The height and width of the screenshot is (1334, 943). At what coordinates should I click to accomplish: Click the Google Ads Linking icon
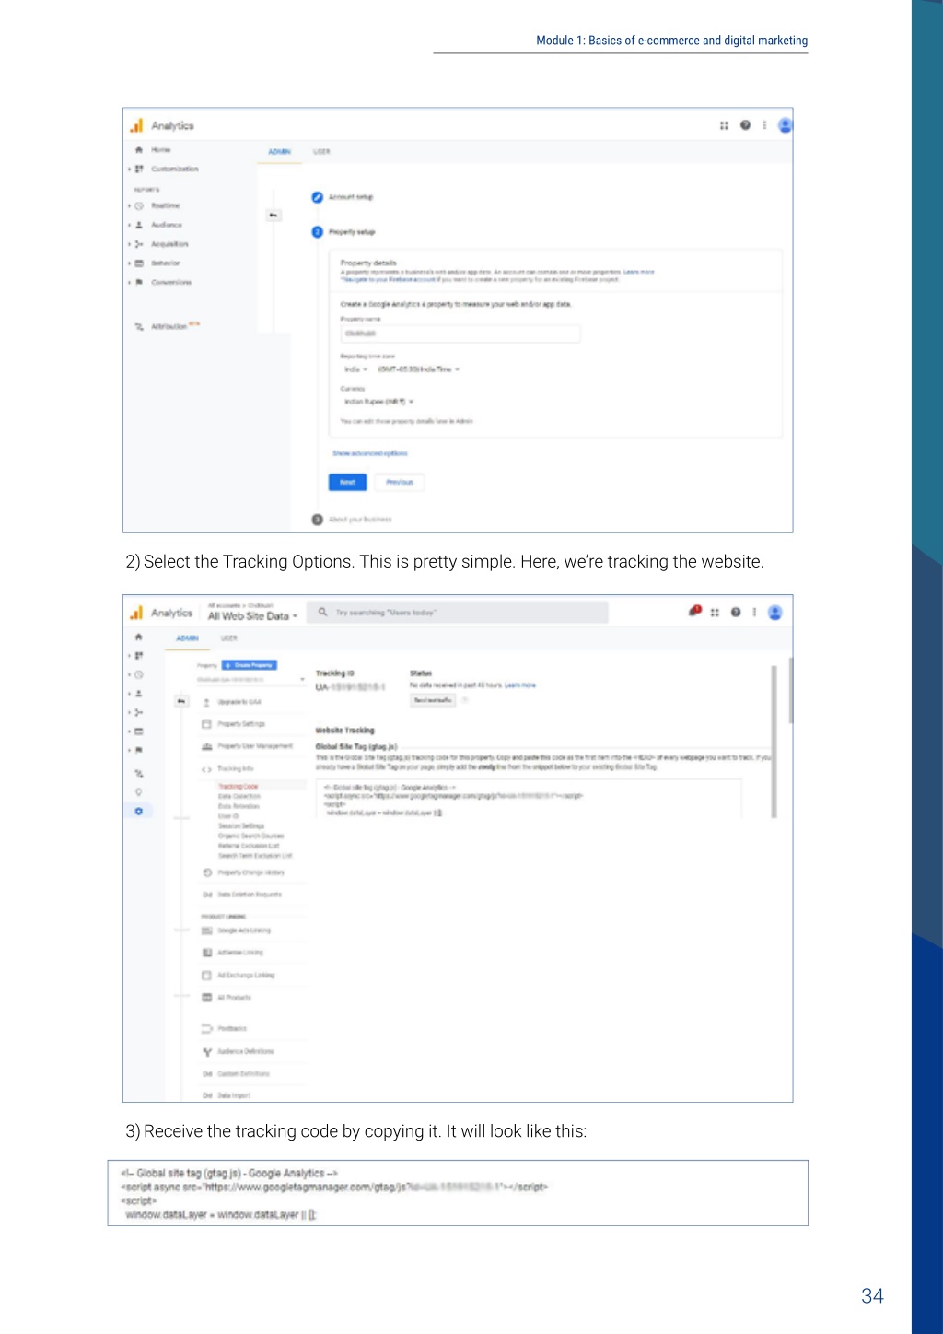coord(207,930)
